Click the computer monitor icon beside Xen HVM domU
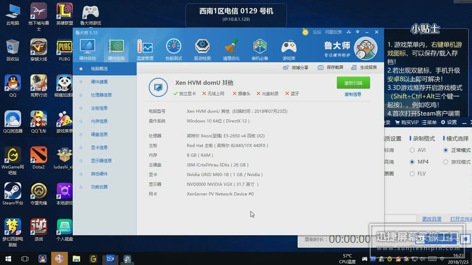The height and width of the screenshot is (265, 472). [x=158, y=87]
